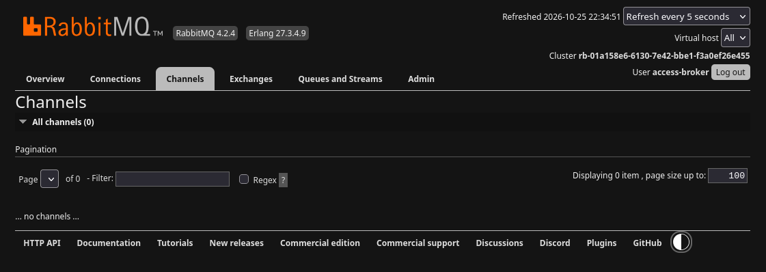Open the refresh interval dropdown
Image resolution: width=766 pixels, height=272 pixels.
[x=686, y=16]
